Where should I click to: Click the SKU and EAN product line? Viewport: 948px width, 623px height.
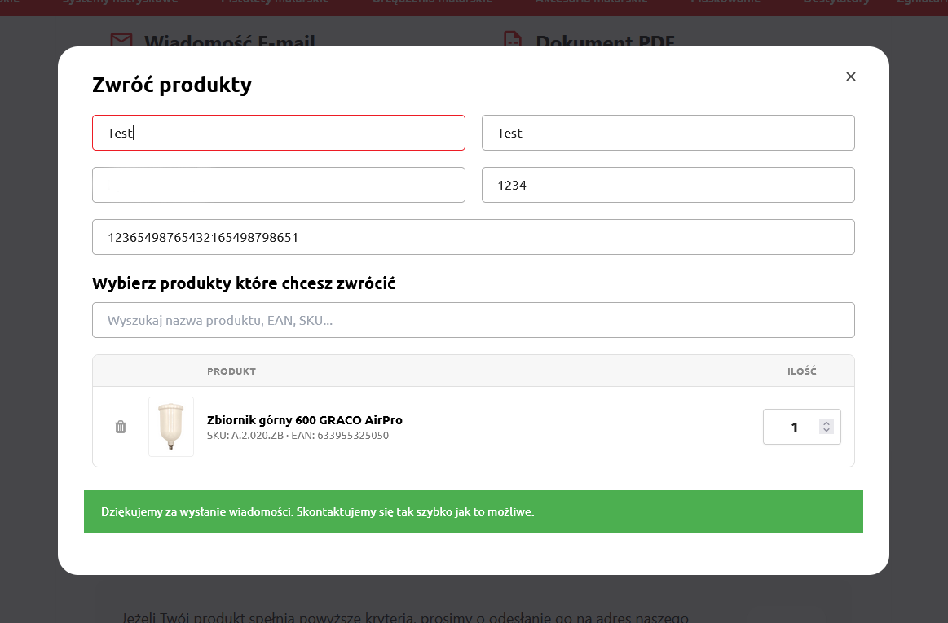pos(298,436)
